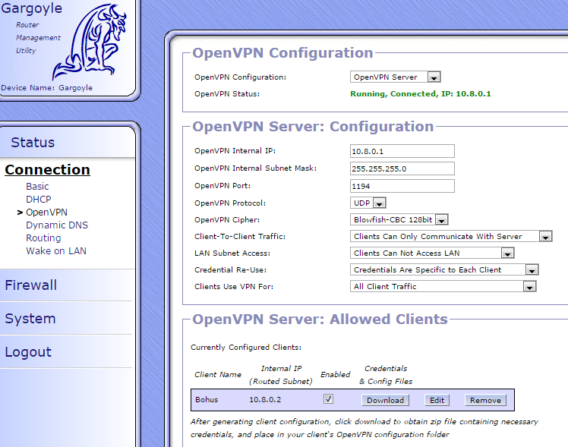Image resolution: width=568 pixels, height=447 pixels.
Task: Select the OpenVPN sidebar entry
Action: pos(46,212)
